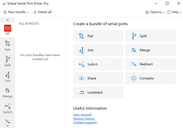Click the Delete all trash icon
Image resolution: width=183 pixels, height=128 pixels.
(x=35, y=12)
